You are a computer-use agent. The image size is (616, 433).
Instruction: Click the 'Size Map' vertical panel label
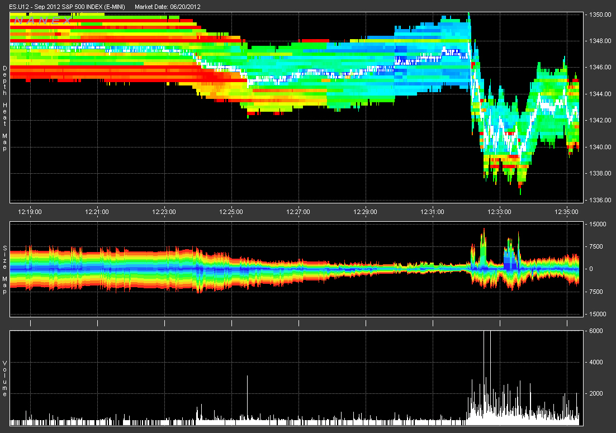(4, 270)
